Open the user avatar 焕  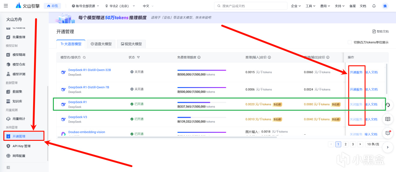[x=385, y=6]
